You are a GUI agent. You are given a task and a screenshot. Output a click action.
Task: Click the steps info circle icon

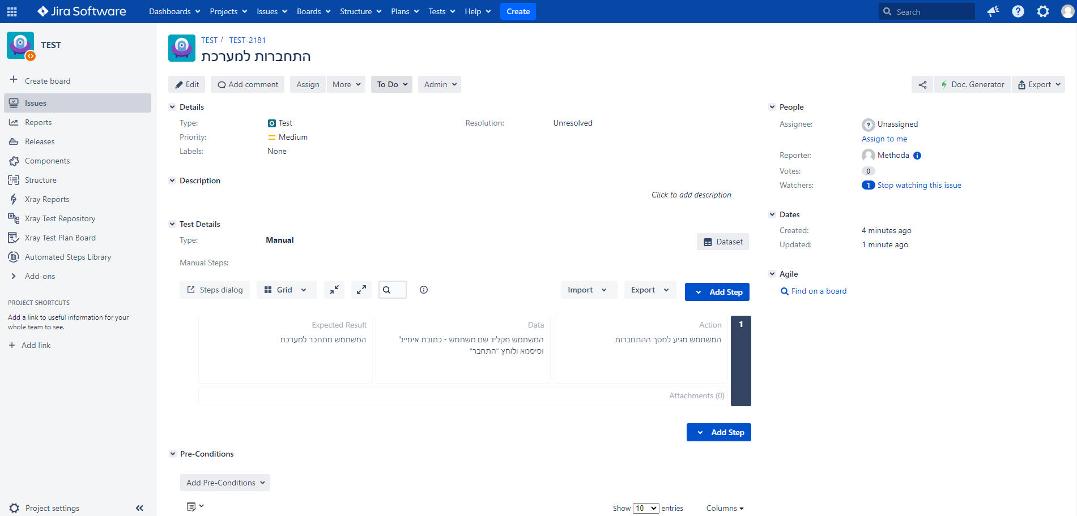click(x=424, y=290)
